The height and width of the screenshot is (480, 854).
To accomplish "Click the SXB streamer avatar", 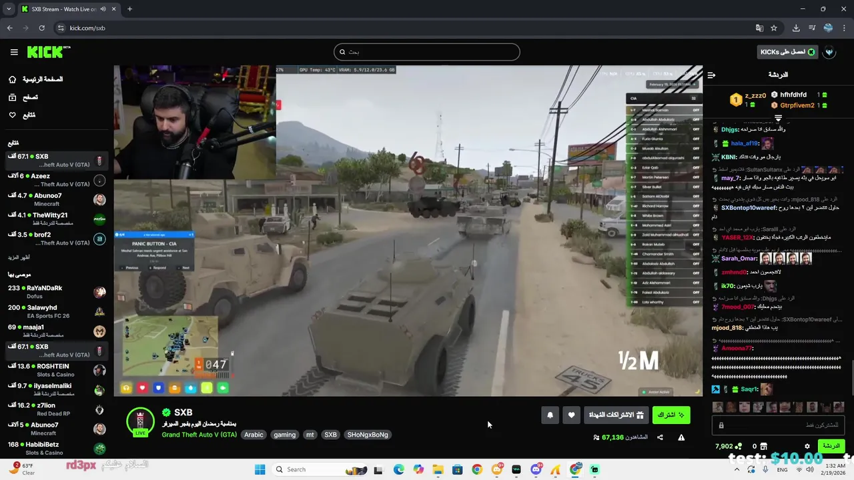I will [140, 422].
